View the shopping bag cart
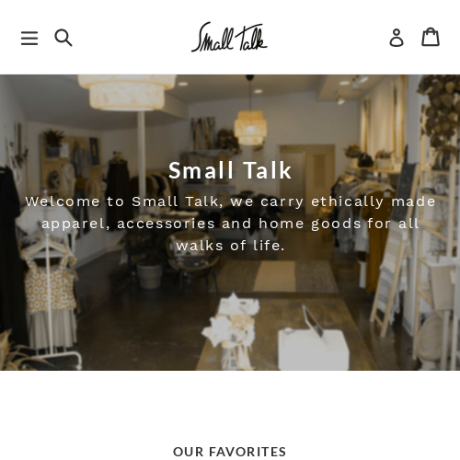This screenshot has width=460, height=460. click(431, 37)
